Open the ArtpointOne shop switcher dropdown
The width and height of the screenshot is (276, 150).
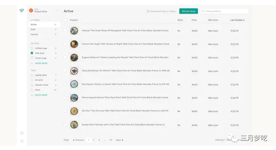pyautogui.click(x=57, y=11)
